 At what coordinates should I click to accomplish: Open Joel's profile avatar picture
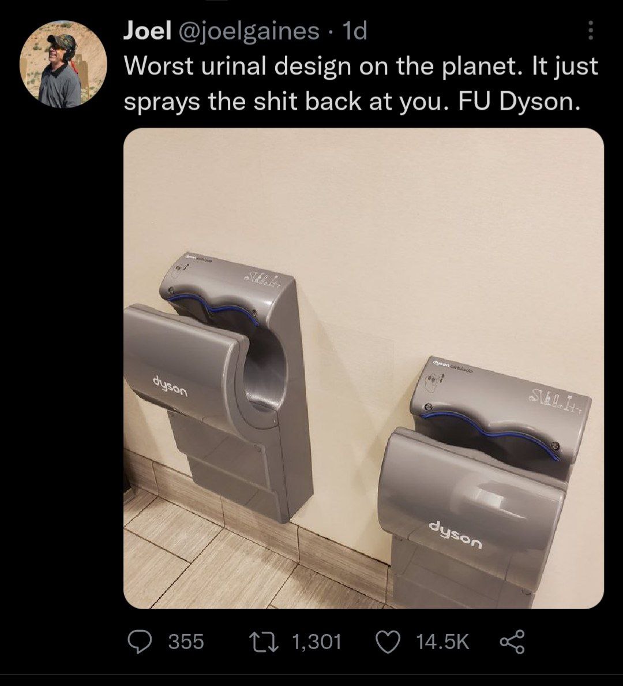pos(63,65)
